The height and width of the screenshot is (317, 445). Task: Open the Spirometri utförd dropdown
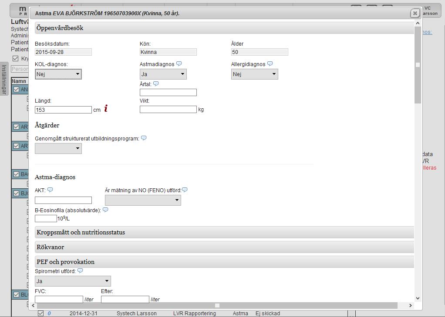tap(73, 281)
